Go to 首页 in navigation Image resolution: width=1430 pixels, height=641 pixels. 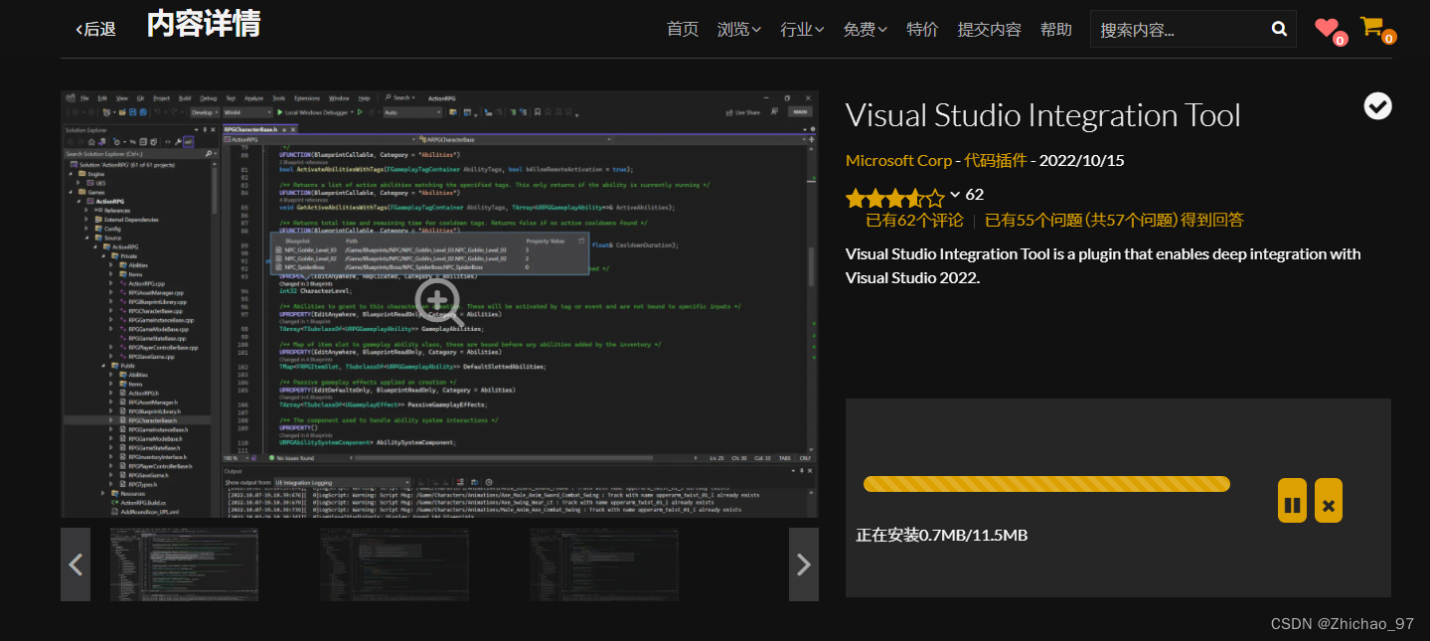coord(683,29)
